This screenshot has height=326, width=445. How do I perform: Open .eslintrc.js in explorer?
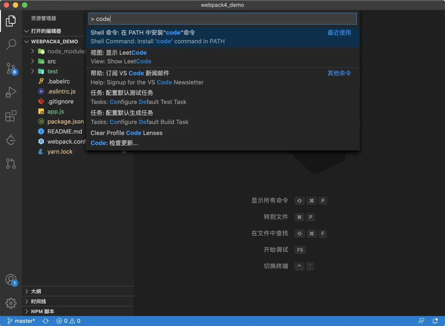[x=61, y=91]
